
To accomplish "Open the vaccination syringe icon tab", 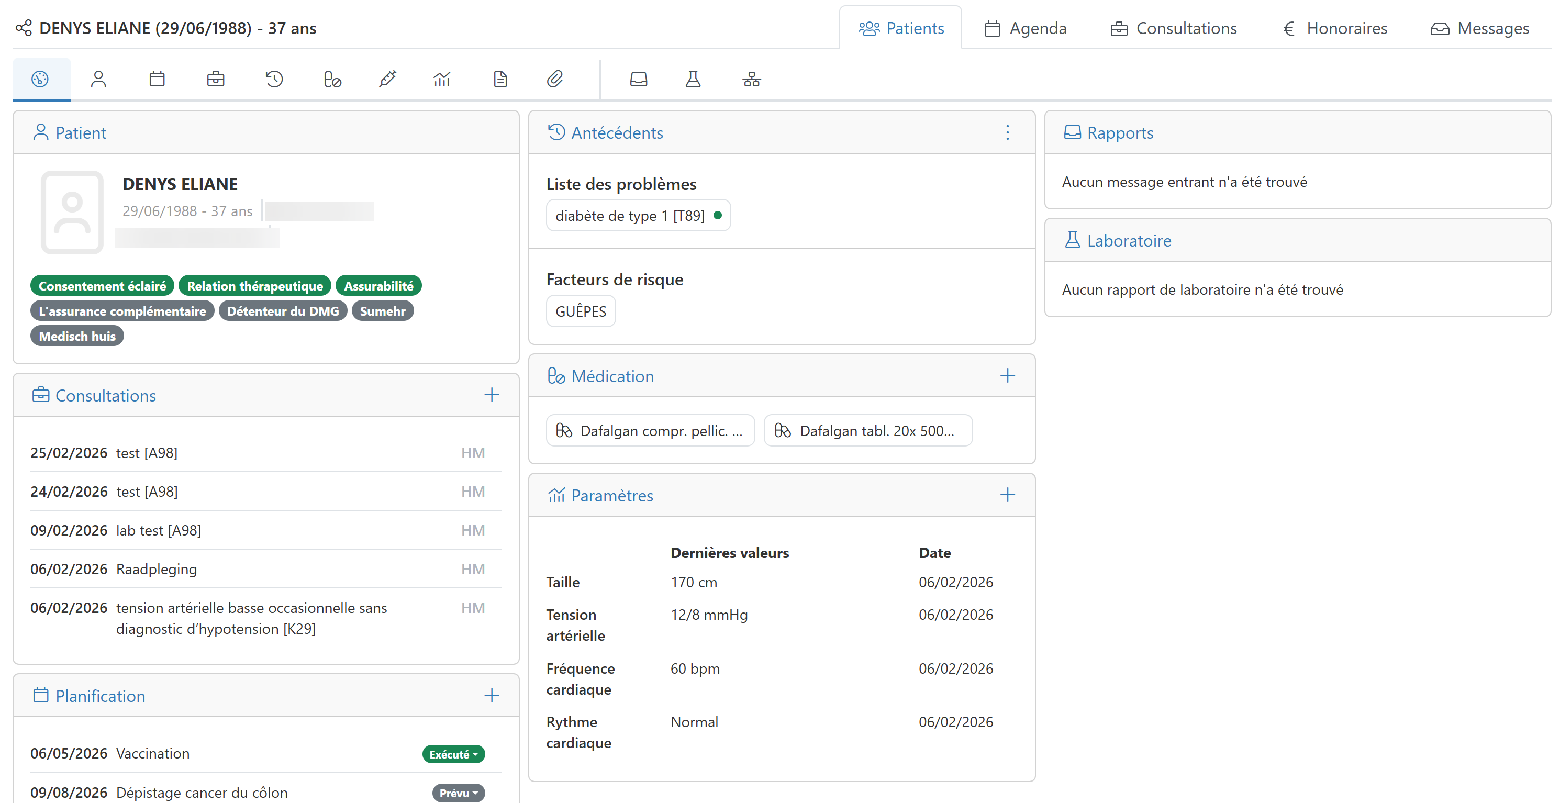I will 387,80.
